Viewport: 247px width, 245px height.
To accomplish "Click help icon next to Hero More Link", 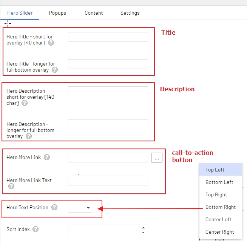I will tap(47, 157).
